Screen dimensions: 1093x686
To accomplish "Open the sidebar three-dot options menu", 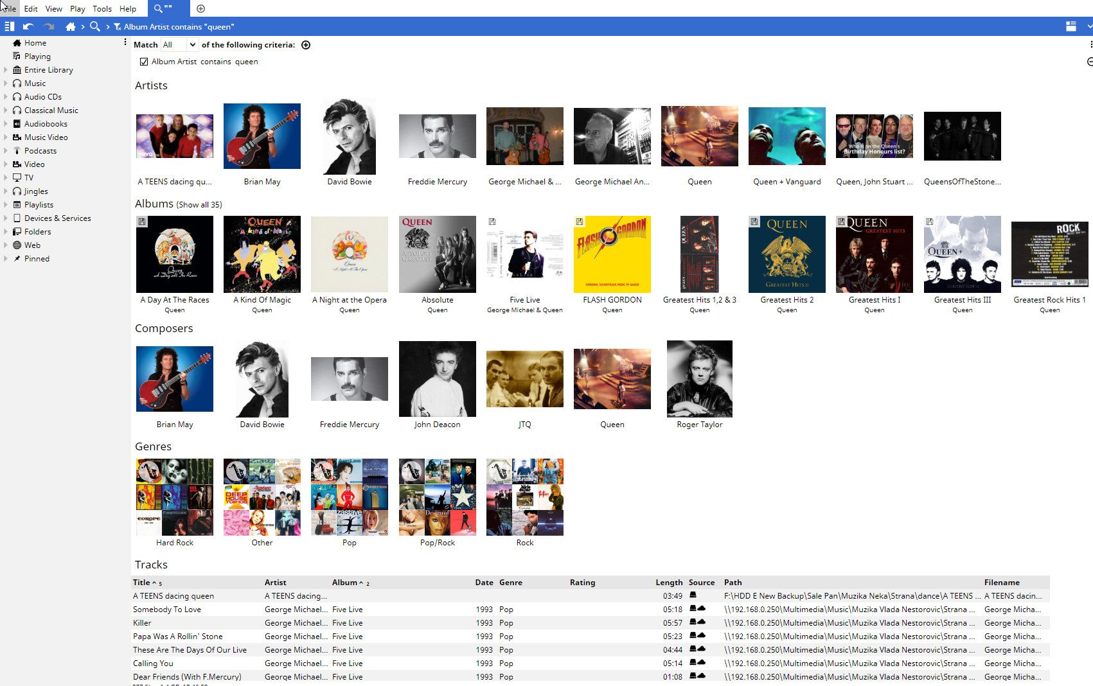I will [125, 42].
